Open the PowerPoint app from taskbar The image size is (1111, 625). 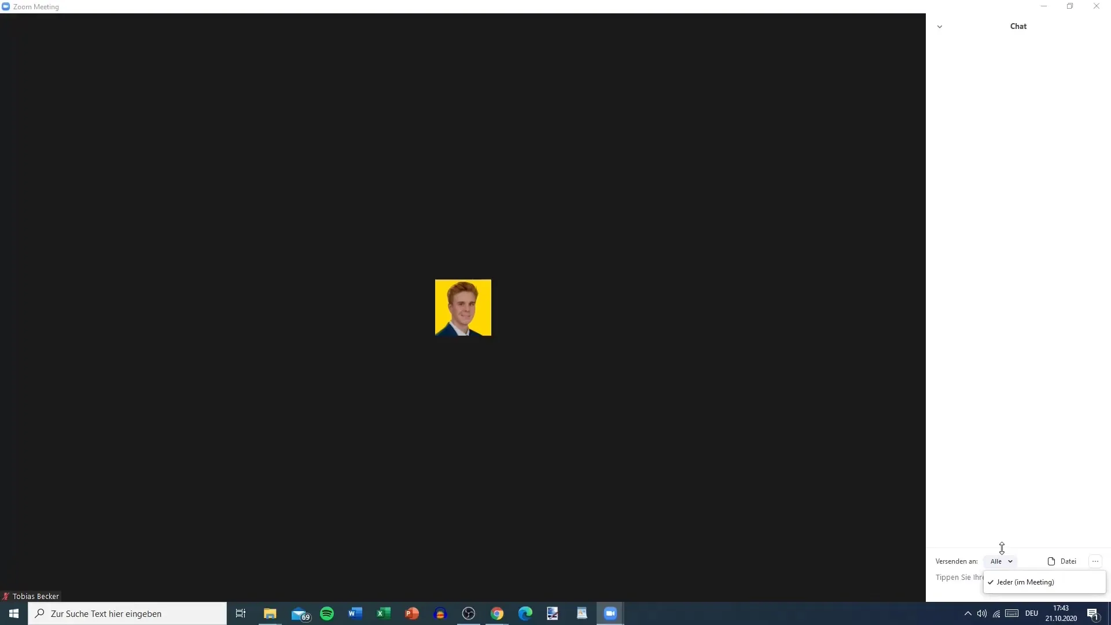(412, 613)
